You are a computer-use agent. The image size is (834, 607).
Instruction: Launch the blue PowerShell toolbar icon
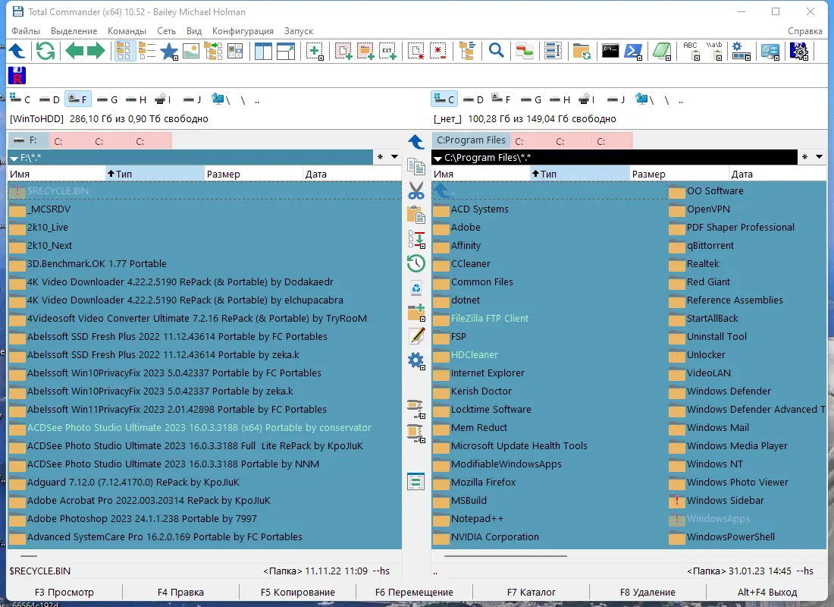point(633,52)
